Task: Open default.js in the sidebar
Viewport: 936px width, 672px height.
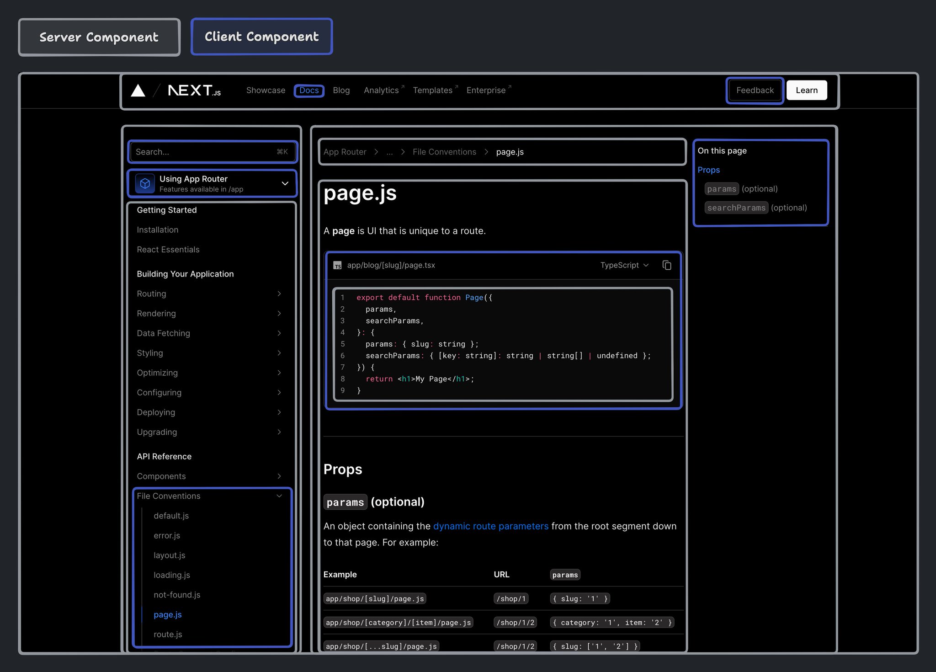Action: tap(171, 516)
